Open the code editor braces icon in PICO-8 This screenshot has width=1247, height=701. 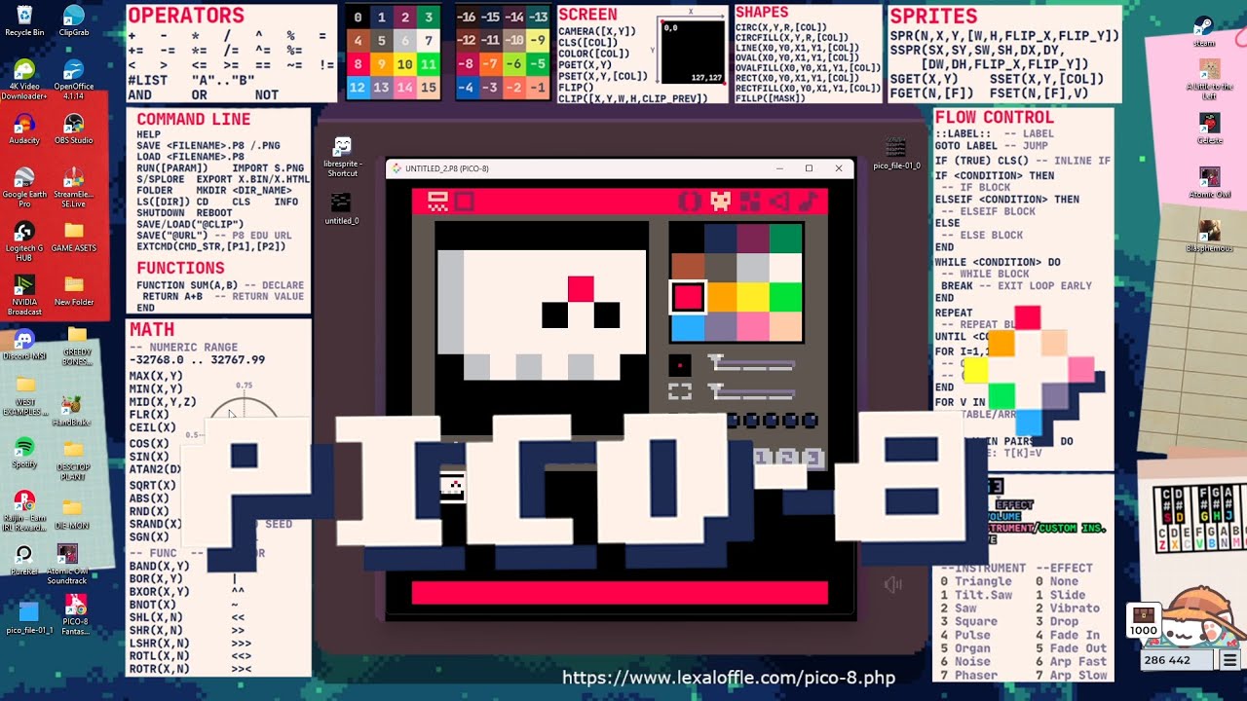(690, 202)
